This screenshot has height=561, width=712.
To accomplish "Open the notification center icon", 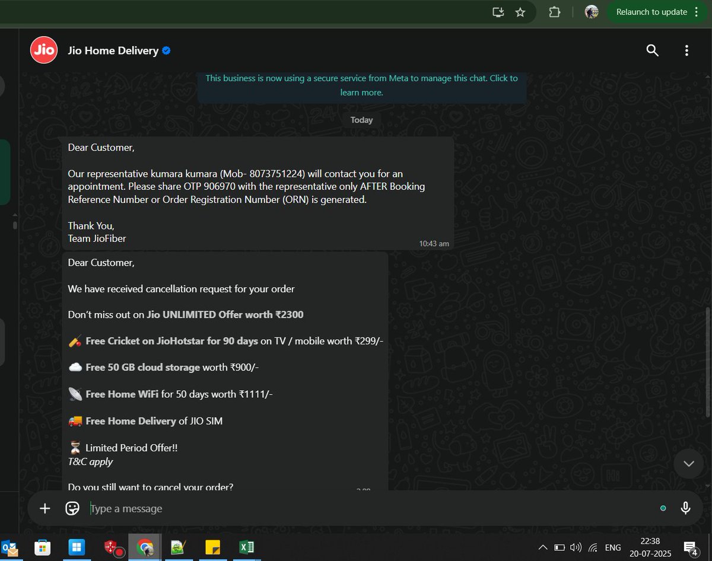I will pyautogui.click(x=690, y=548).
